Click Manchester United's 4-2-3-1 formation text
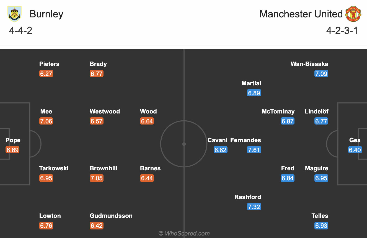The image size is (367, 238). [342, 31]
